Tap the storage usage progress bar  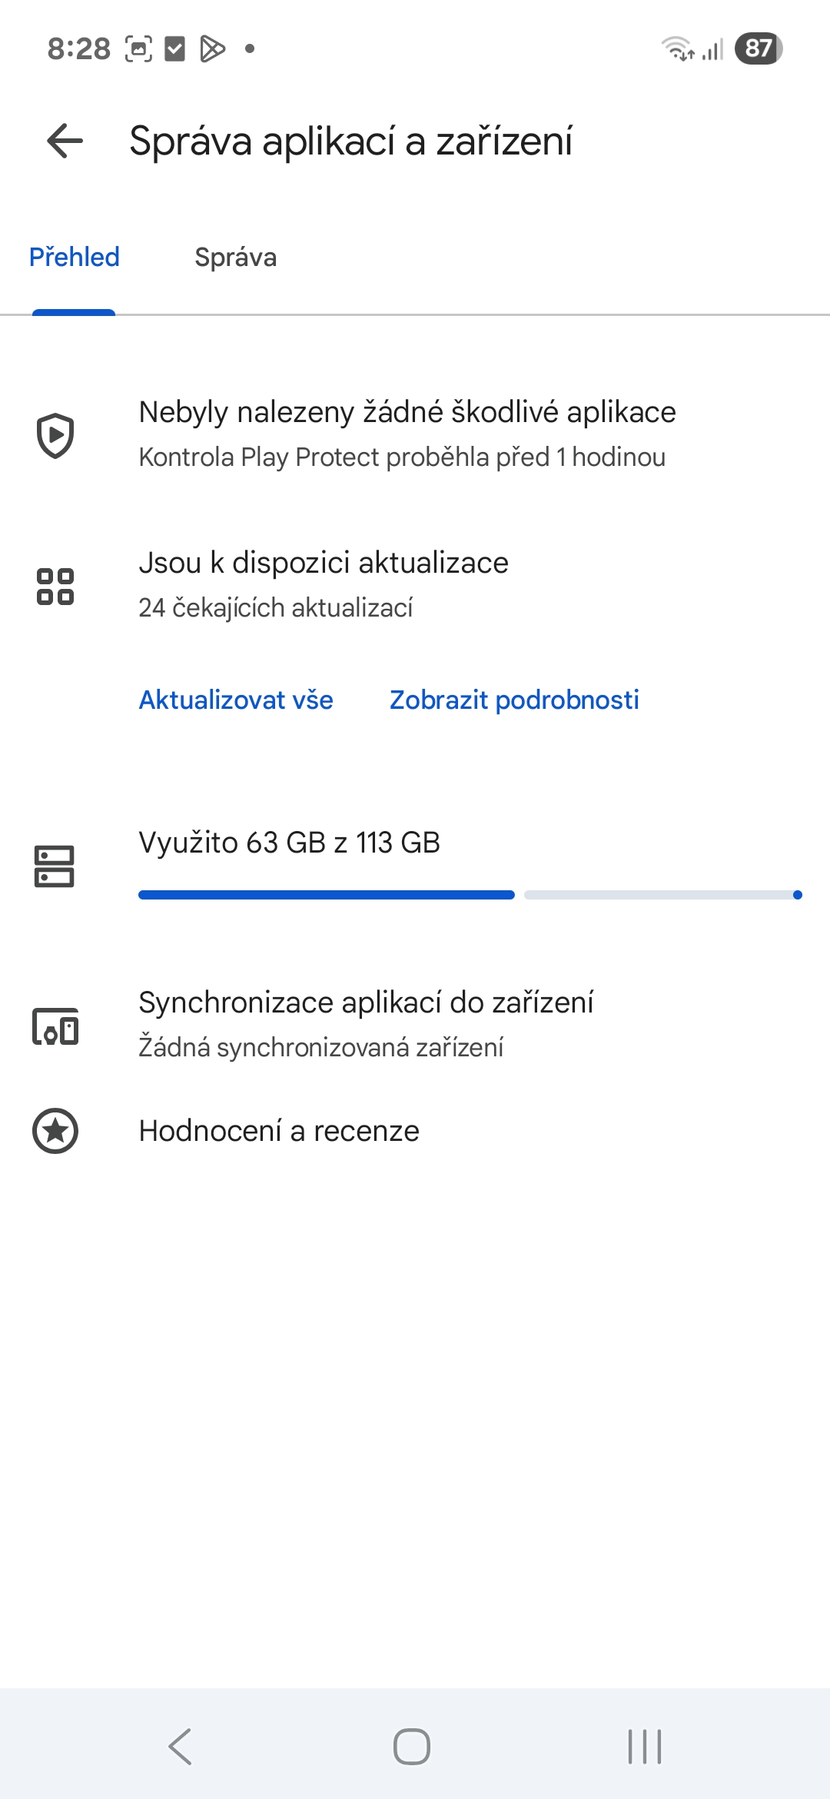click(x=470, y=895)
